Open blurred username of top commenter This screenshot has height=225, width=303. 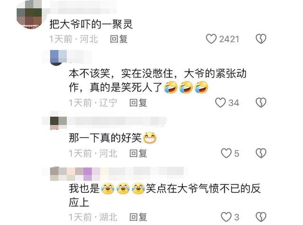(x=83, y=7)
